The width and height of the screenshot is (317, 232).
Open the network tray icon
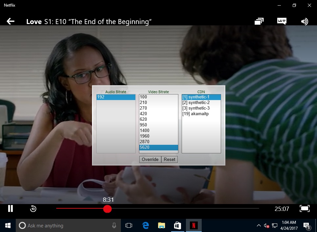coord(275,225)
